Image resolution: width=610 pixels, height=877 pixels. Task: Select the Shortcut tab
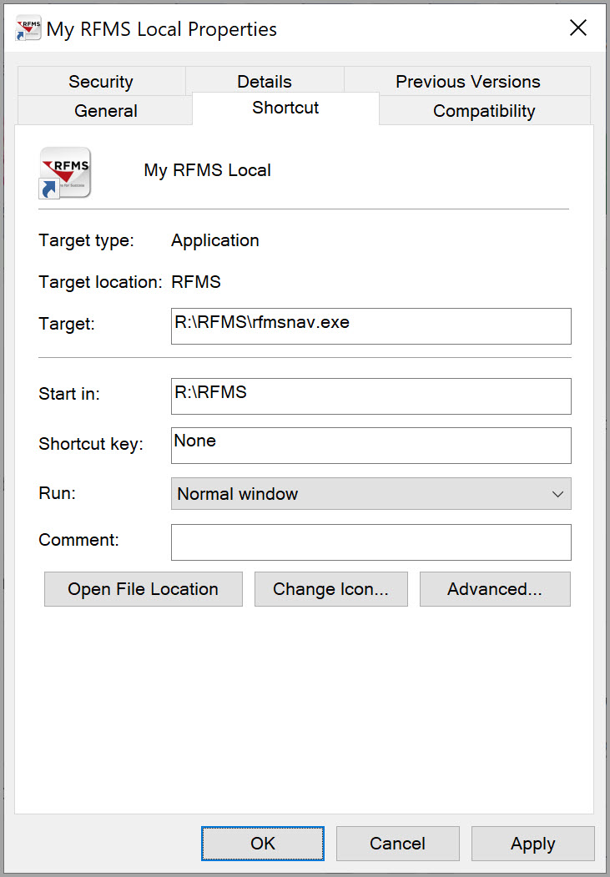[285, 108]
